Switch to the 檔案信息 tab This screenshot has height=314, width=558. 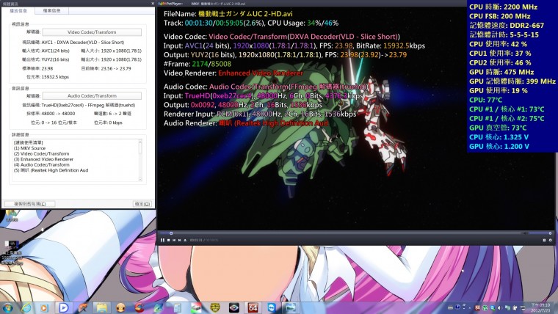point(51,11)
